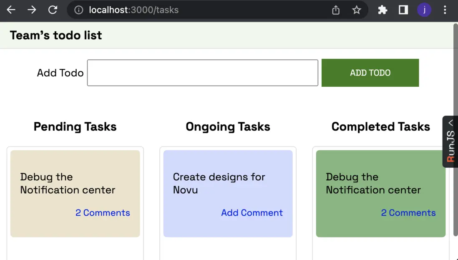Bookmark this page with the star icon

[357, 10]
